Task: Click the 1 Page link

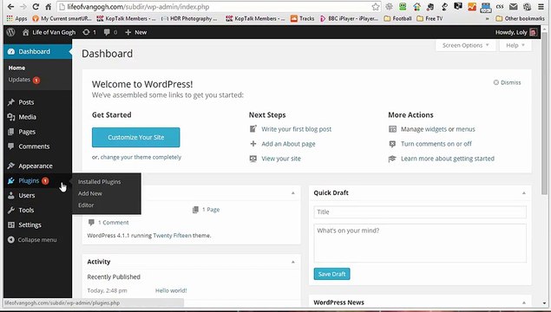Action: [211, 210]
